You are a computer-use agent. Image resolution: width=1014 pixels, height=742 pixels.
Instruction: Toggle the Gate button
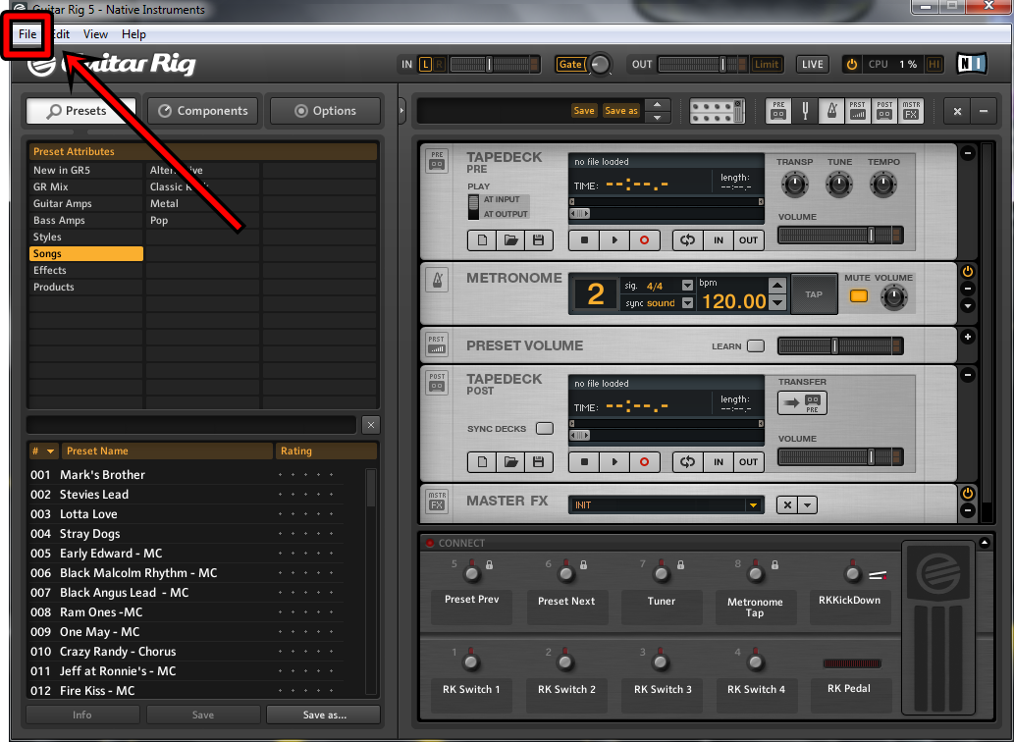tap(570, 64)
